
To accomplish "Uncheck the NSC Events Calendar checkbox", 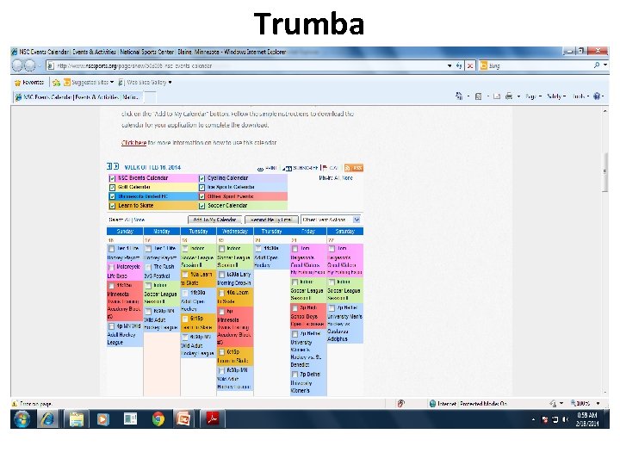I will click(x=112, y=178).
